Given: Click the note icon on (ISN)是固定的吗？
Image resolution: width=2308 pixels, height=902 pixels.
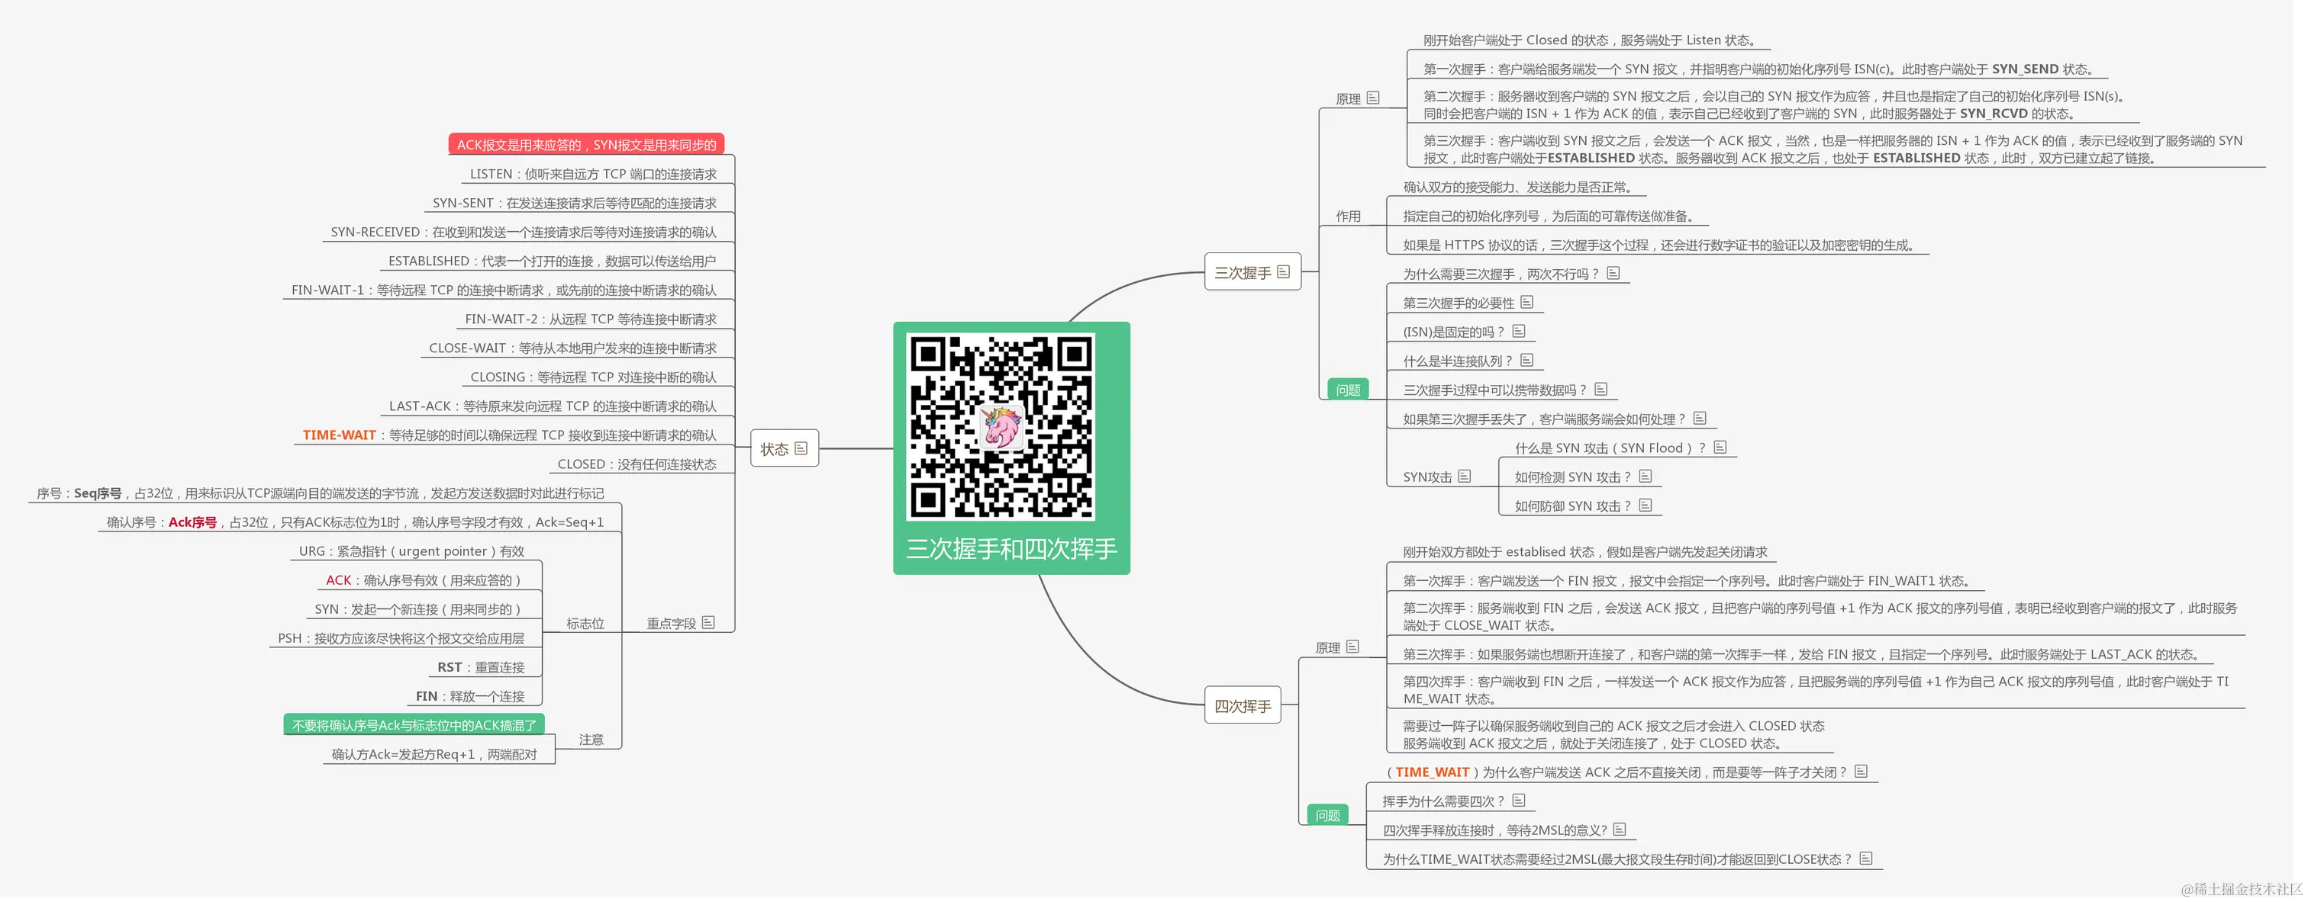Looking at the screenshot, I should 1518,331.
